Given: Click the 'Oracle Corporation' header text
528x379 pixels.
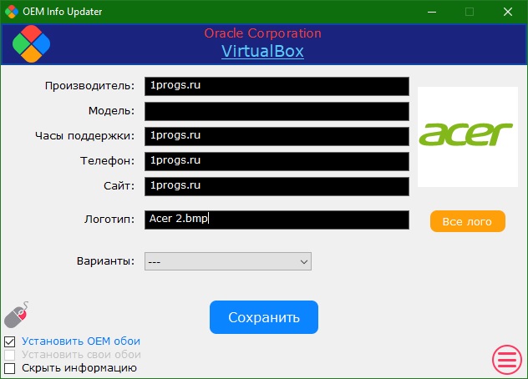Looking at the screenshot, I should (262, 33).
